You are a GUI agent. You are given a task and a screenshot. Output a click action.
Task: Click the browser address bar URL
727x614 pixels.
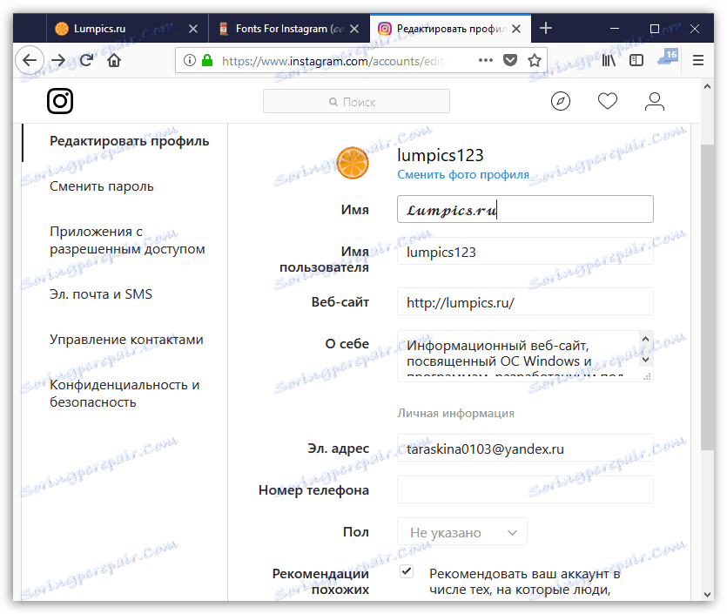[x=333, y=61]
